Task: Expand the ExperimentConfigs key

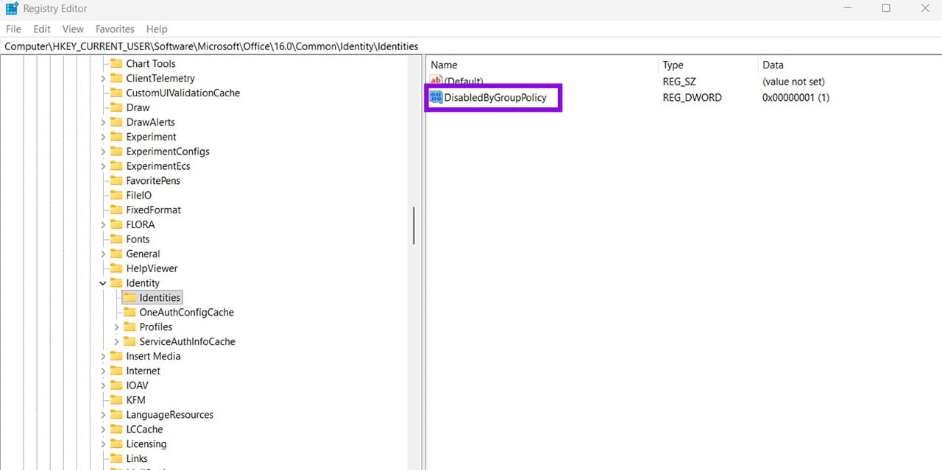Action: (103, 152)
